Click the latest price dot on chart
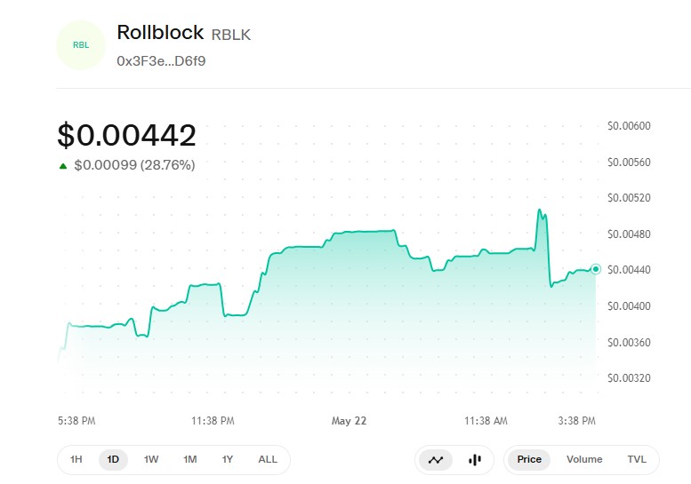The width and height of the screenshot is (691, 484). click(595, 269)
